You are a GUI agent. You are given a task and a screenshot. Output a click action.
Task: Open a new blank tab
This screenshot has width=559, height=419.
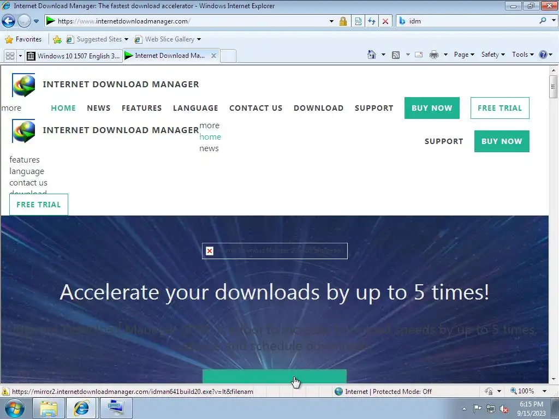click(x=228, y=56)
